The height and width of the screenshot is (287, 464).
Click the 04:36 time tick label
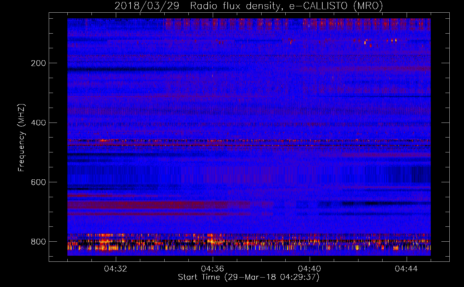pos(212,269)
